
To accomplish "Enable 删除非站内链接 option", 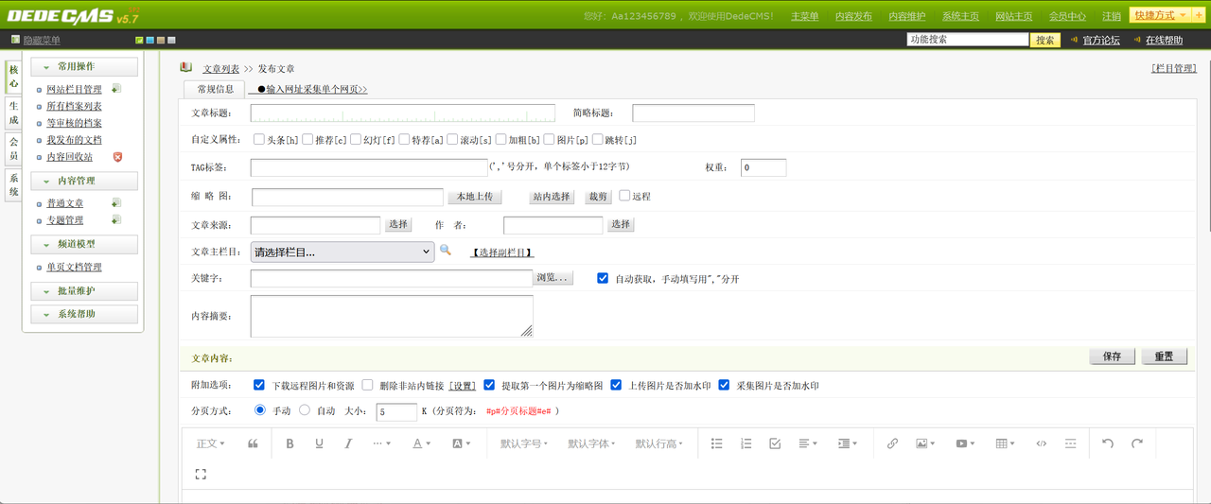I will 367,385.
